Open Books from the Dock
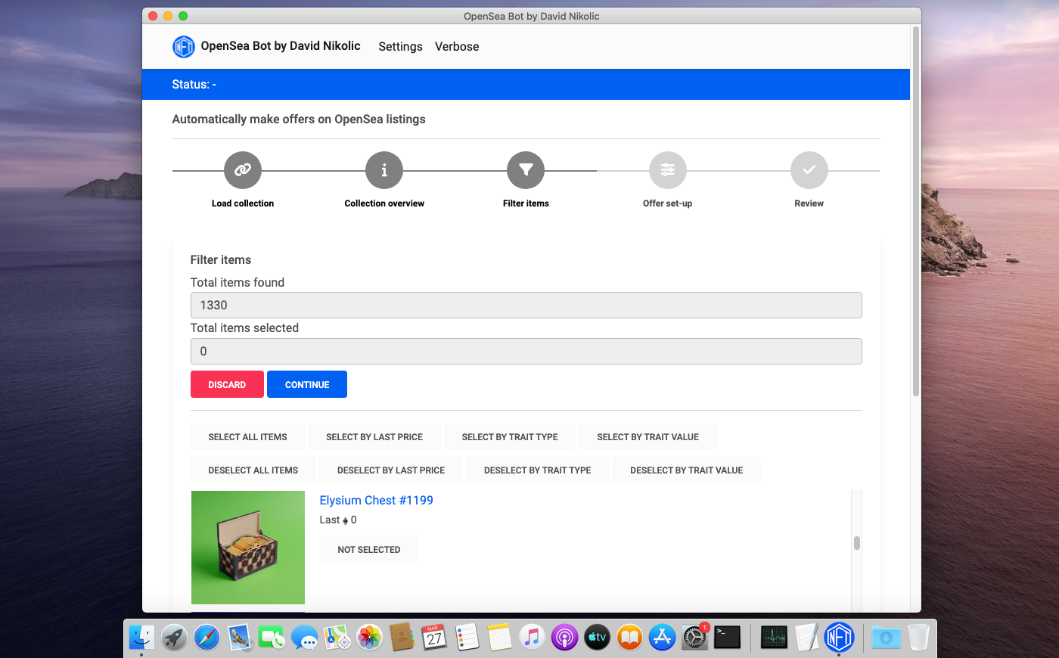The image size is (1059, 658). point(629,638)
